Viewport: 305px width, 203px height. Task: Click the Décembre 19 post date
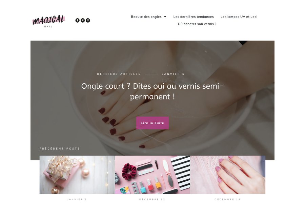coord(228,199)
